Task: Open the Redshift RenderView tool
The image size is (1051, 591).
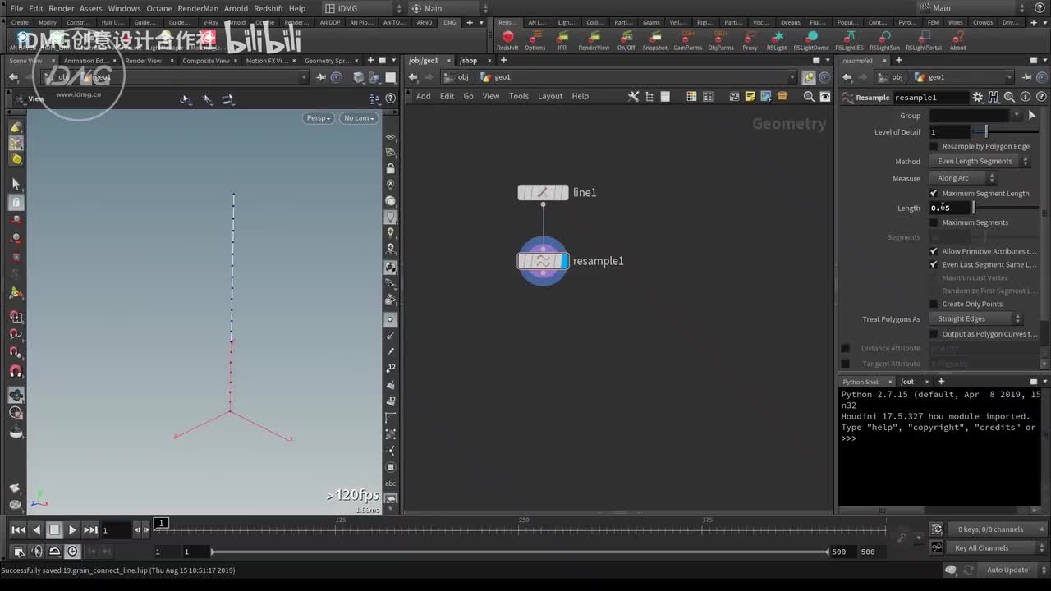Action: (594, 41)
